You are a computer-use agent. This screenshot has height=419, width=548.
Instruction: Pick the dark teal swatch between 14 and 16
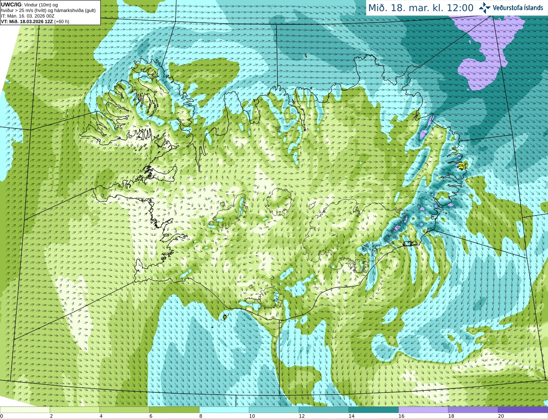tap(373, 410)
